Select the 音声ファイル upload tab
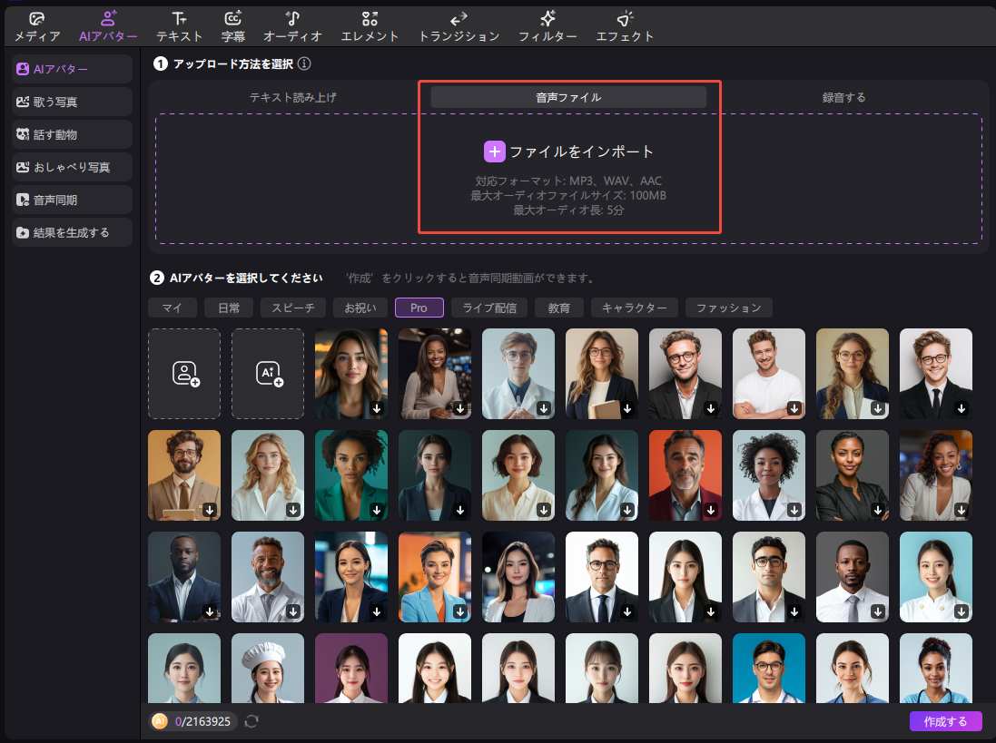This screenshot has height=743, width=996. click(x=568, y=97)
